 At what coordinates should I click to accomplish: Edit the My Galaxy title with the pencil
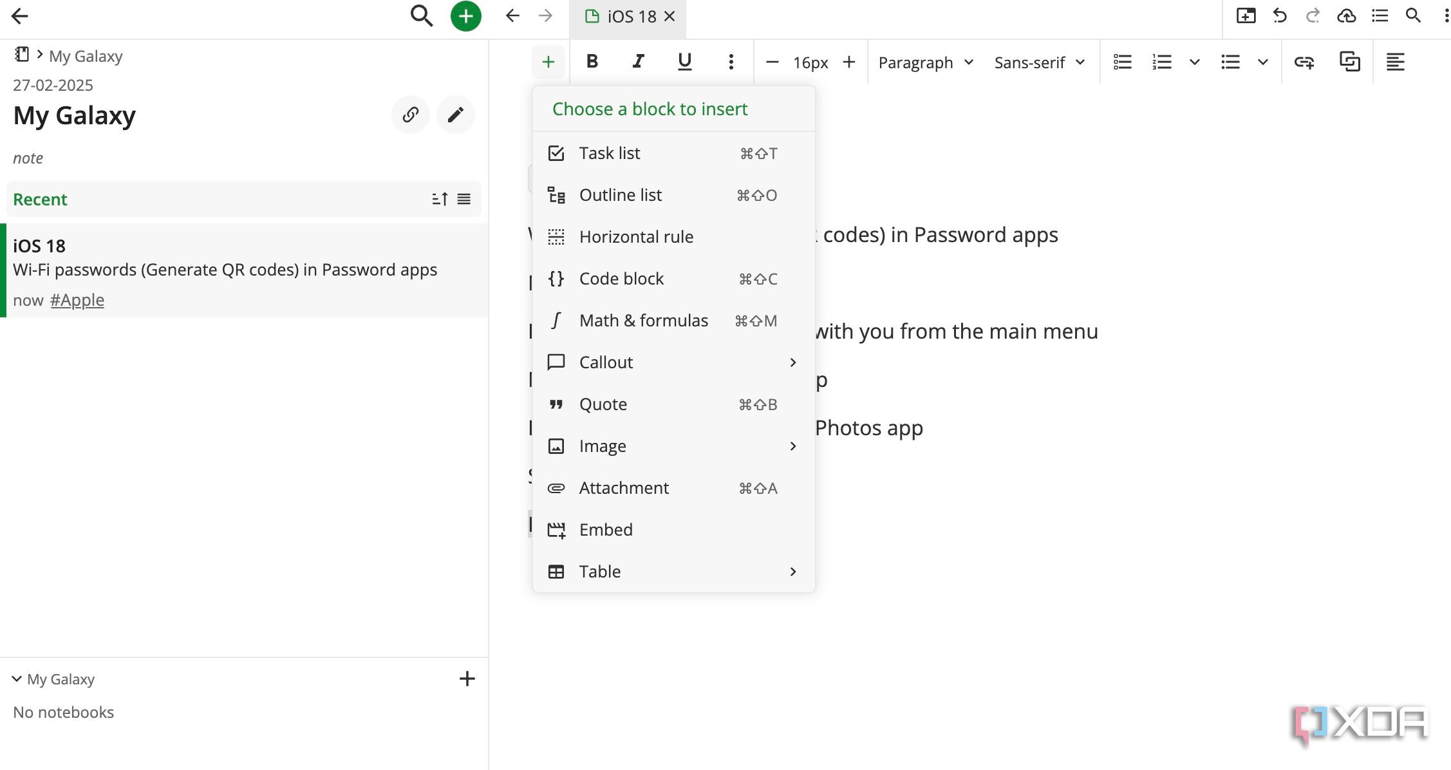coord(456,115)
